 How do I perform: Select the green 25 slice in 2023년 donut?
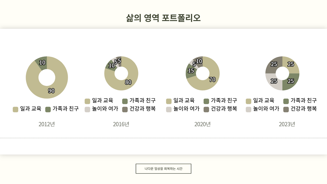pos(291,82)
